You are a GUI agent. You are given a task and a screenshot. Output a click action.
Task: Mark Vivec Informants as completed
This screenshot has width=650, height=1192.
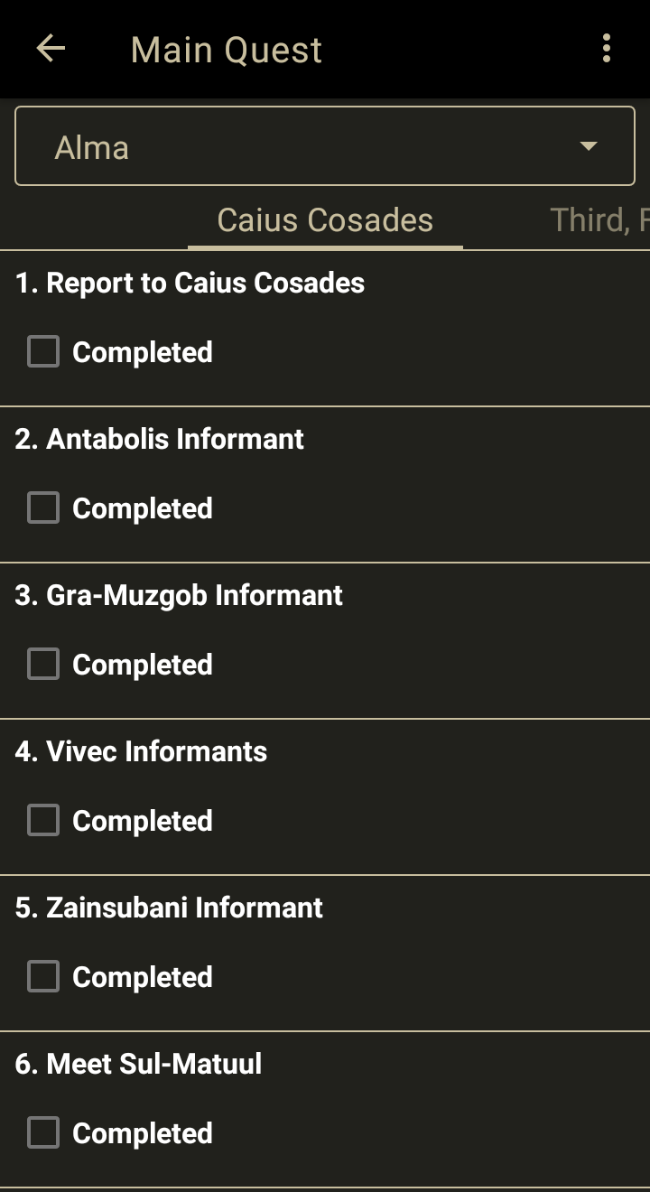pos(43,820)
